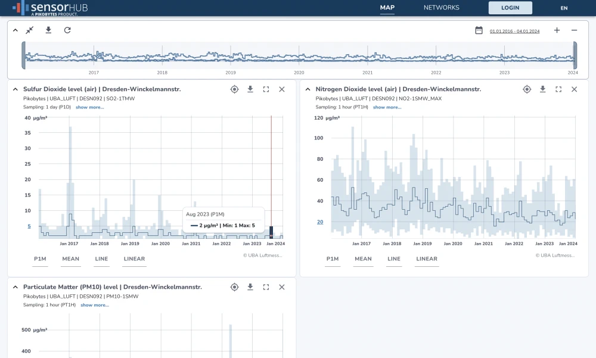Viewport: 596px width, 358px height.
Task: Open LINE chart type dropdown in Nitrogen Dioxide chart
Action: (x=394, y=259)
